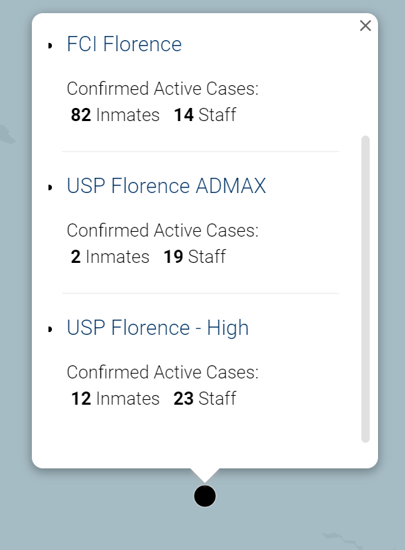Click Confirmed Active Cases under USP Florence ADMAX
Viewport: 405px width, 550px height.
(x=163, y=230)
